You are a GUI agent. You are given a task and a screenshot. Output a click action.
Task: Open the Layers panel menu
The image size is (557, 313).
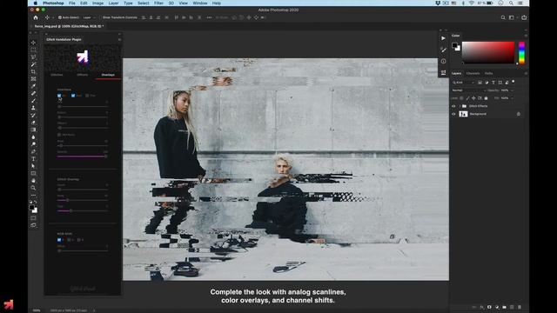click(526, 73)
